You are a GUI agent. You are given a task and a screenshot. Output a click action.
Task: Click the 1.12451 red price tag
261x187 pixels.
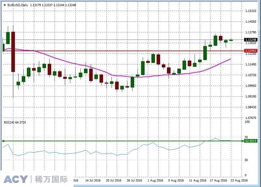[x=250, y=51]
